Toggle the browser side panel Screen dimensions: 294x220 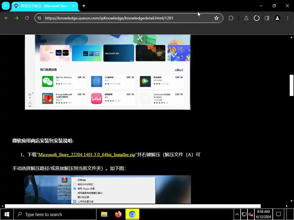pos(267,18)
